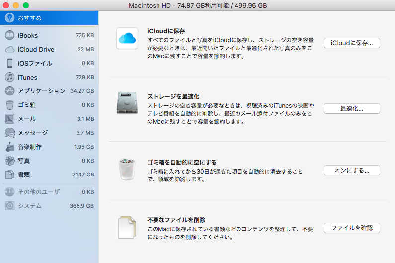Click the メール stamp icon
Screen dimensions: 395x263
(10, 119)
